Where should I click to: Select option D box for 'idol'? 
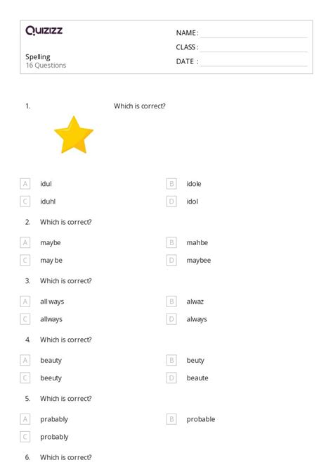pos(171,201)
